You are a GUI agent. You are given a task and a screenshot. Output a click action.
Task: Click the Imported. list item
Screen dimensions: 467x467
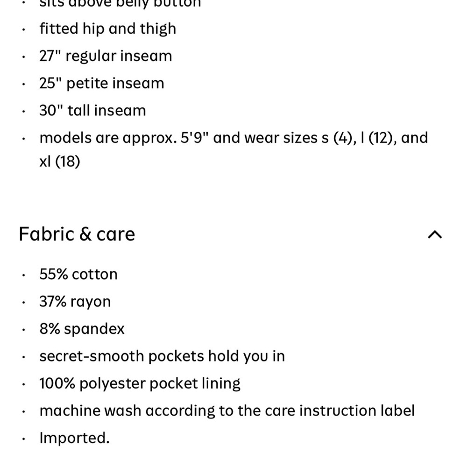pyautogui.click(x=74, y=438)
